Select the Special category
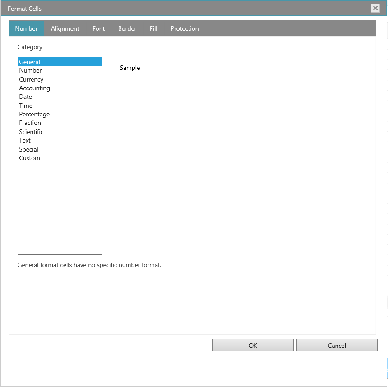Screen dimensions: 388x387 click(28, 149)
